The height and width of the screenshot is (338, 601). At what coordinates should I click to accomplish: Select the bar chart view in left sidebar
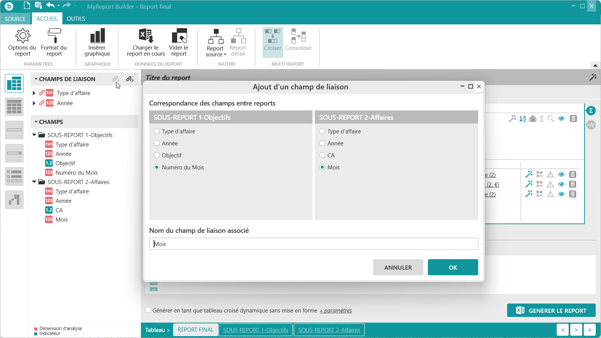click(x=14, y=199)
